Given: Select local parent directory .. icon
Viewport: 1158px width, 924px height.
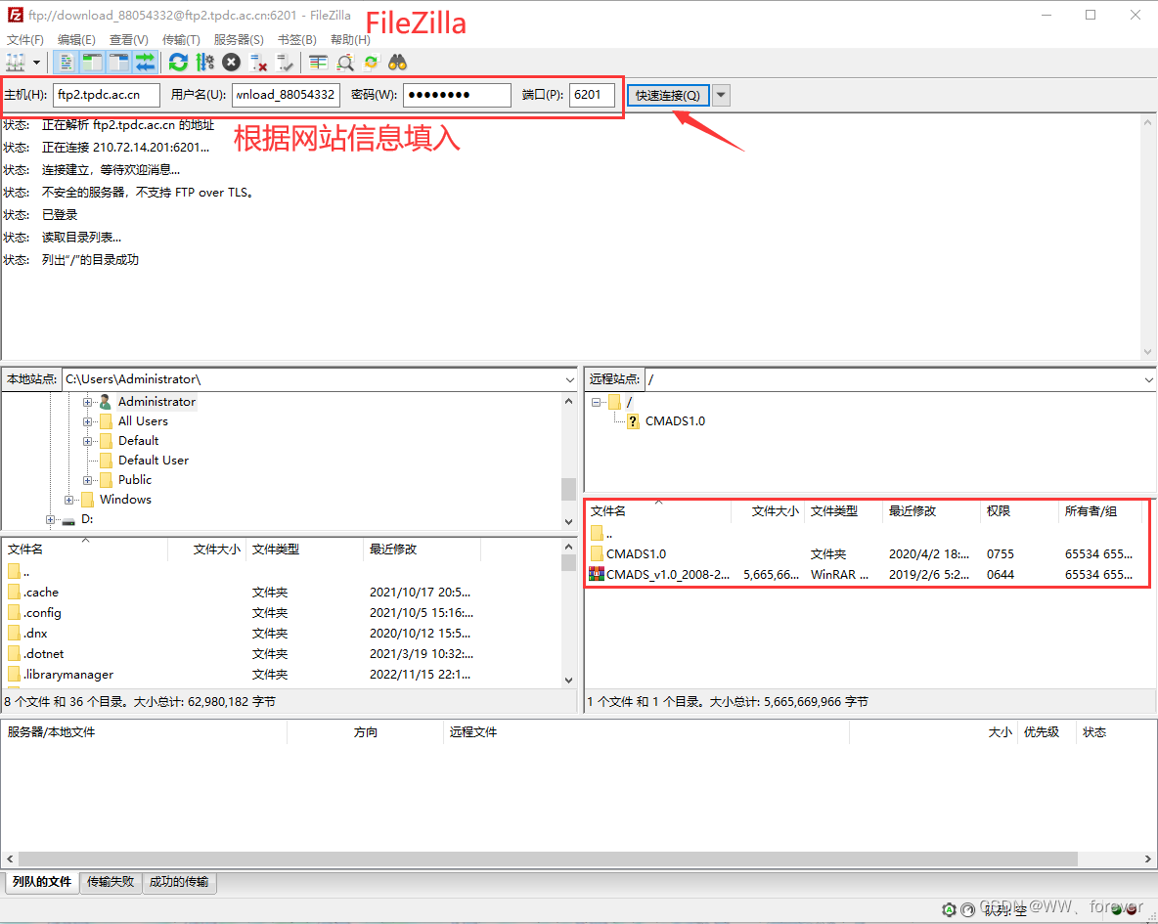Looking at the screenshot, I should [14, 572].
